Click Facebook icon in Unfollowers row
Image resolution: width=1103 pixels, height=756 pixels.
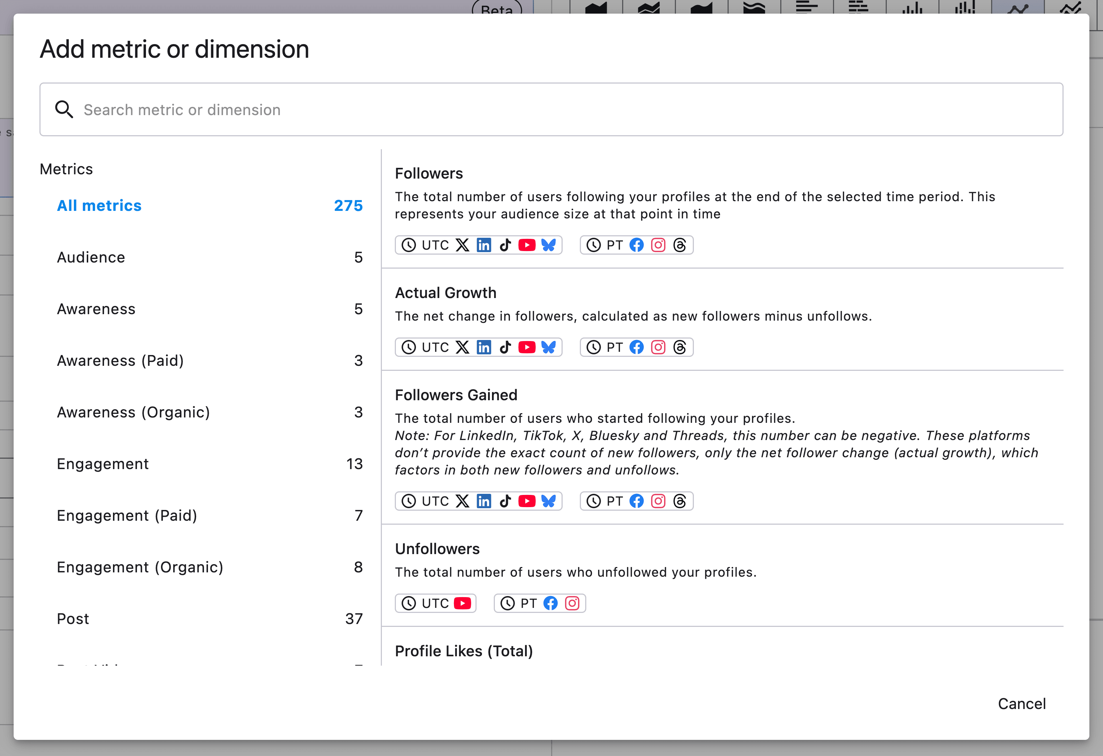click(550, 603)
